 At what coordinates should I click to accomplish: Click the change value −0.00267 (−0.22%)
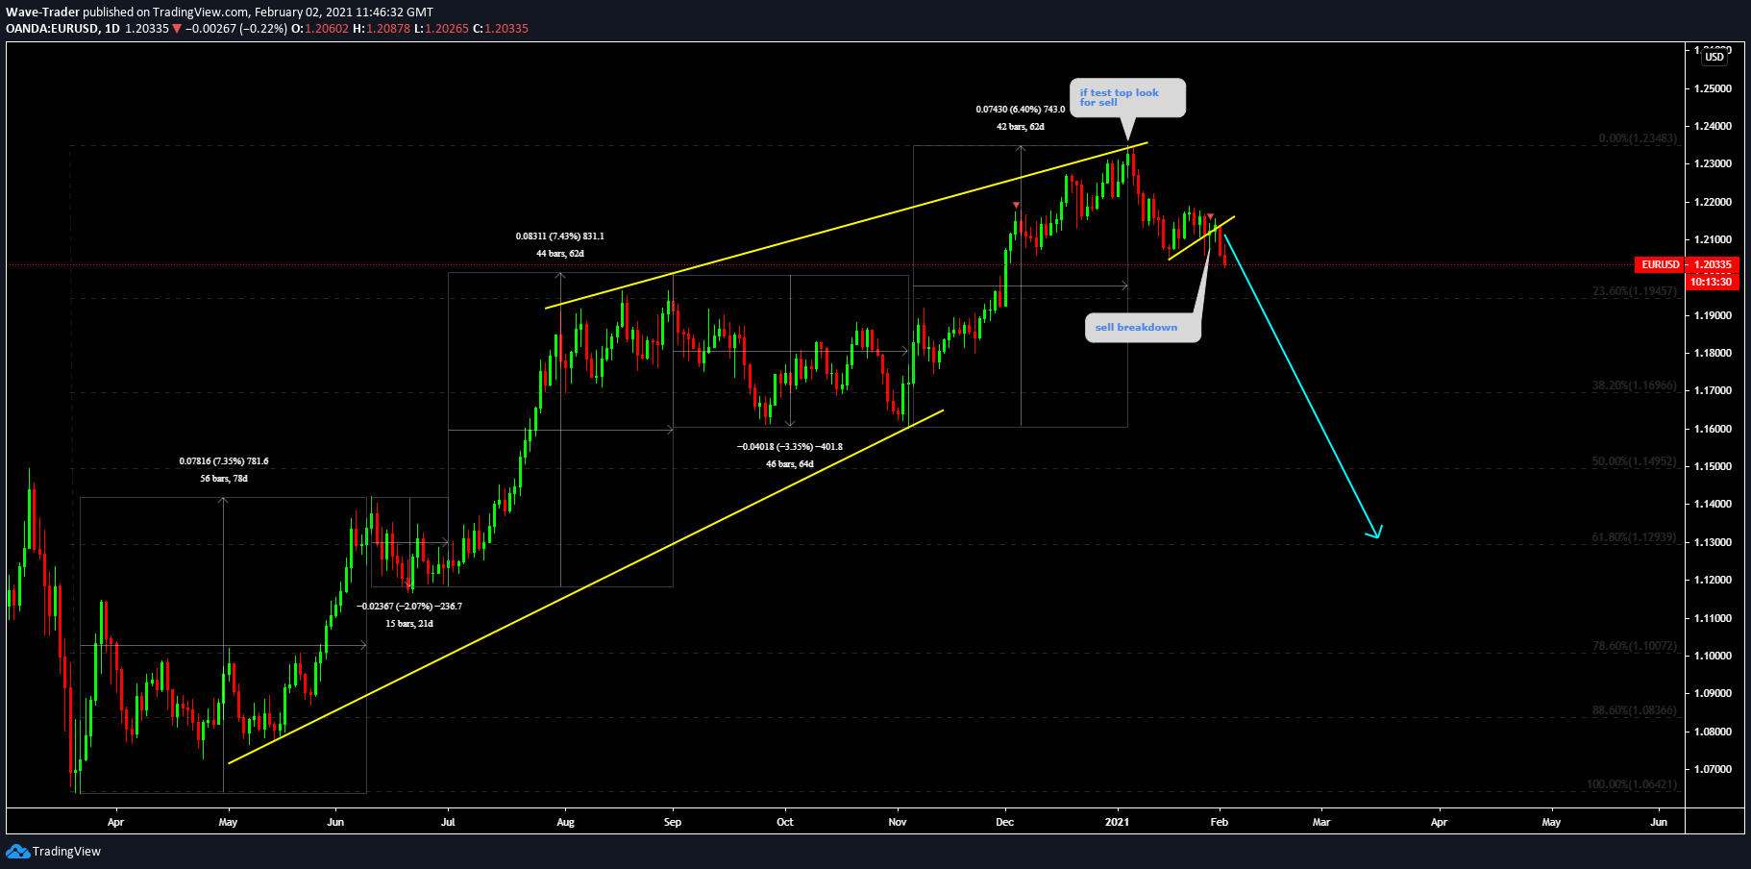click(236, 29)
